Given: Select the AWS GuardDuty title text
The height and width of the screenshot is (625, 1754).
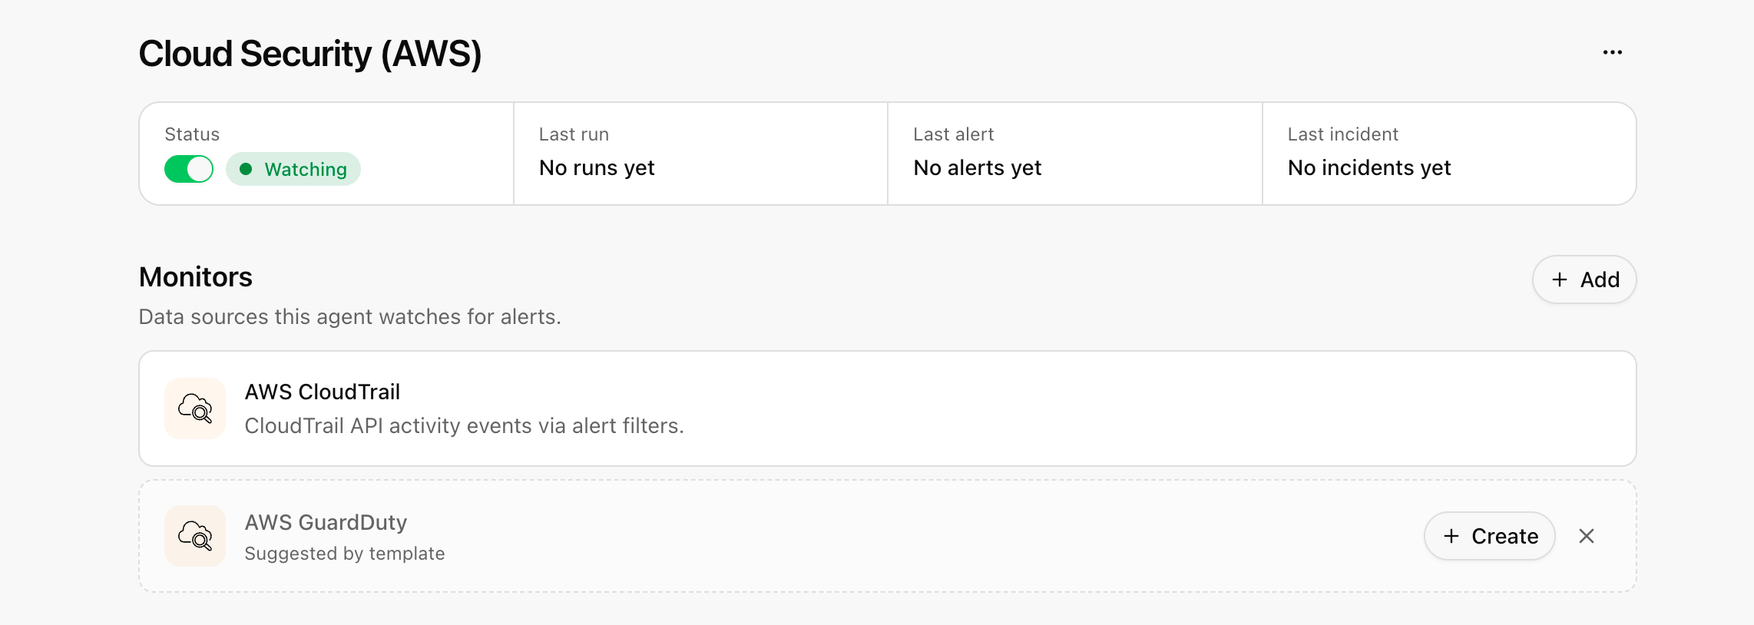Looking at the screenshot, I should [x=326, y=522].
